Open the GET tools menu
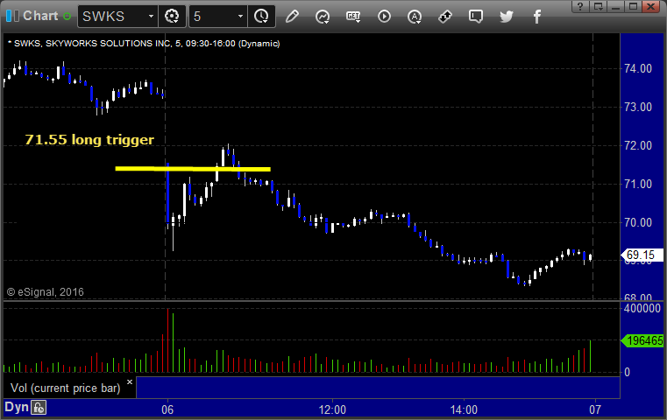Screen dimensions: 667x420 (353, 17)
